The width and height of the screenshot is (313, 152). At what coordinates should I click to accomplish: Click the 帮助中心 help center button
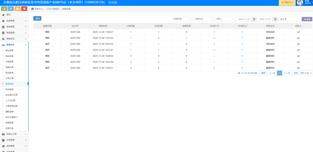click(287, 3)
